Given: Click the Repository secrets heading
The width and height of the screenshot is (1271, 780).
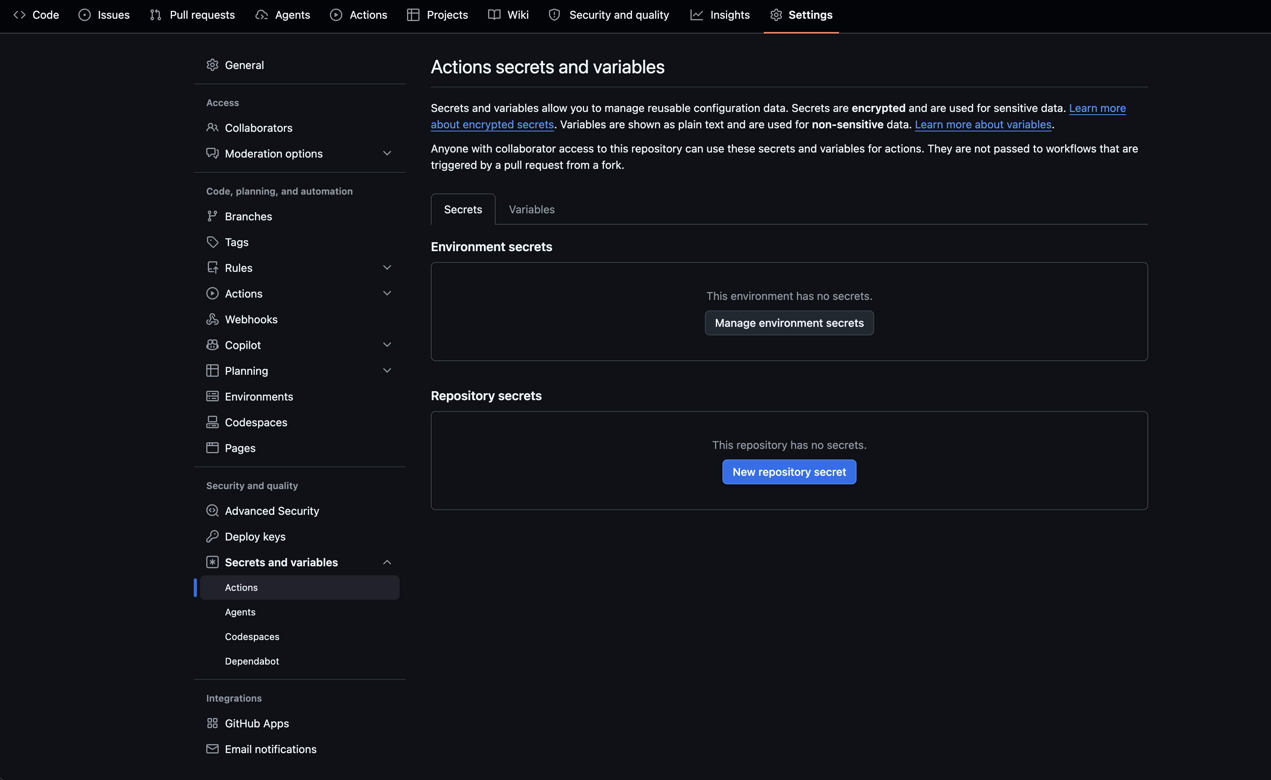Looking at the screenshot, I should point(486,396).
